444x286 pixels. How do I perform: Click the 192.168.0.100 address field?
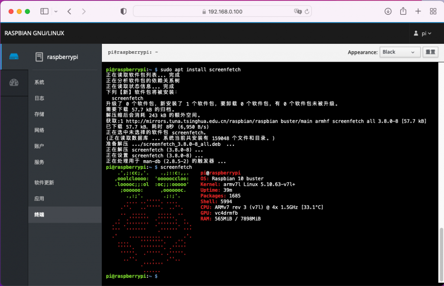coord(225,11)
